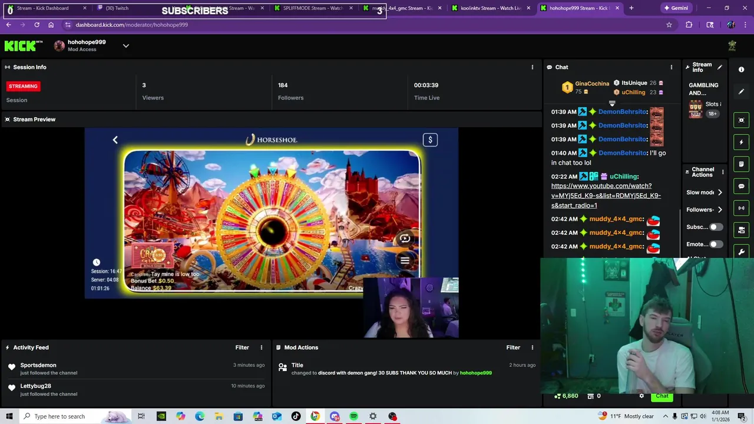754x424 pixels.
Task: Toggle the Emotes-only chat switch
Action: click(716, 244)
